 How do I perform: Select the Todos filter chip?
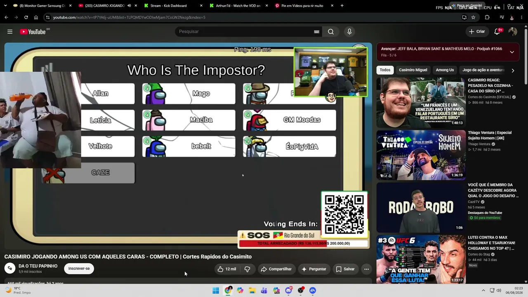[x=385, y=70]
